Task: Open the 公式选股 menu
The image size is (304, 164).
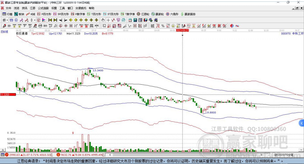Action: [43, 8]
